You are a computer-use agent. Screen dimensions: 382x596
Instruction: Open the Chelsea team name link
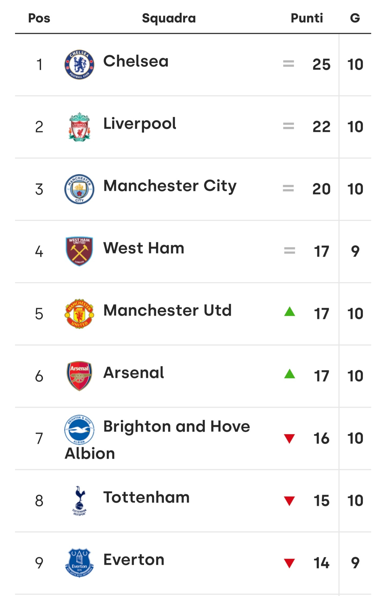pyautogui.click(x=136, y=61)
